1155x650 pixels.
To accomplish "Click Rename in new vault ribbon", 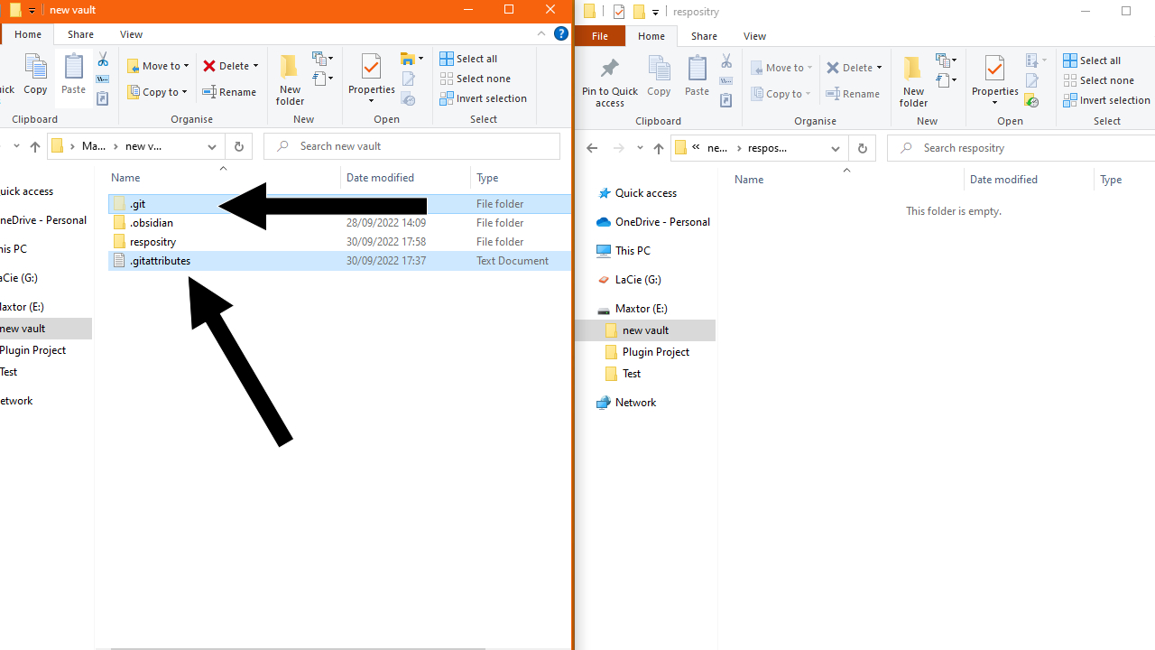I will [x=229, y=92].
